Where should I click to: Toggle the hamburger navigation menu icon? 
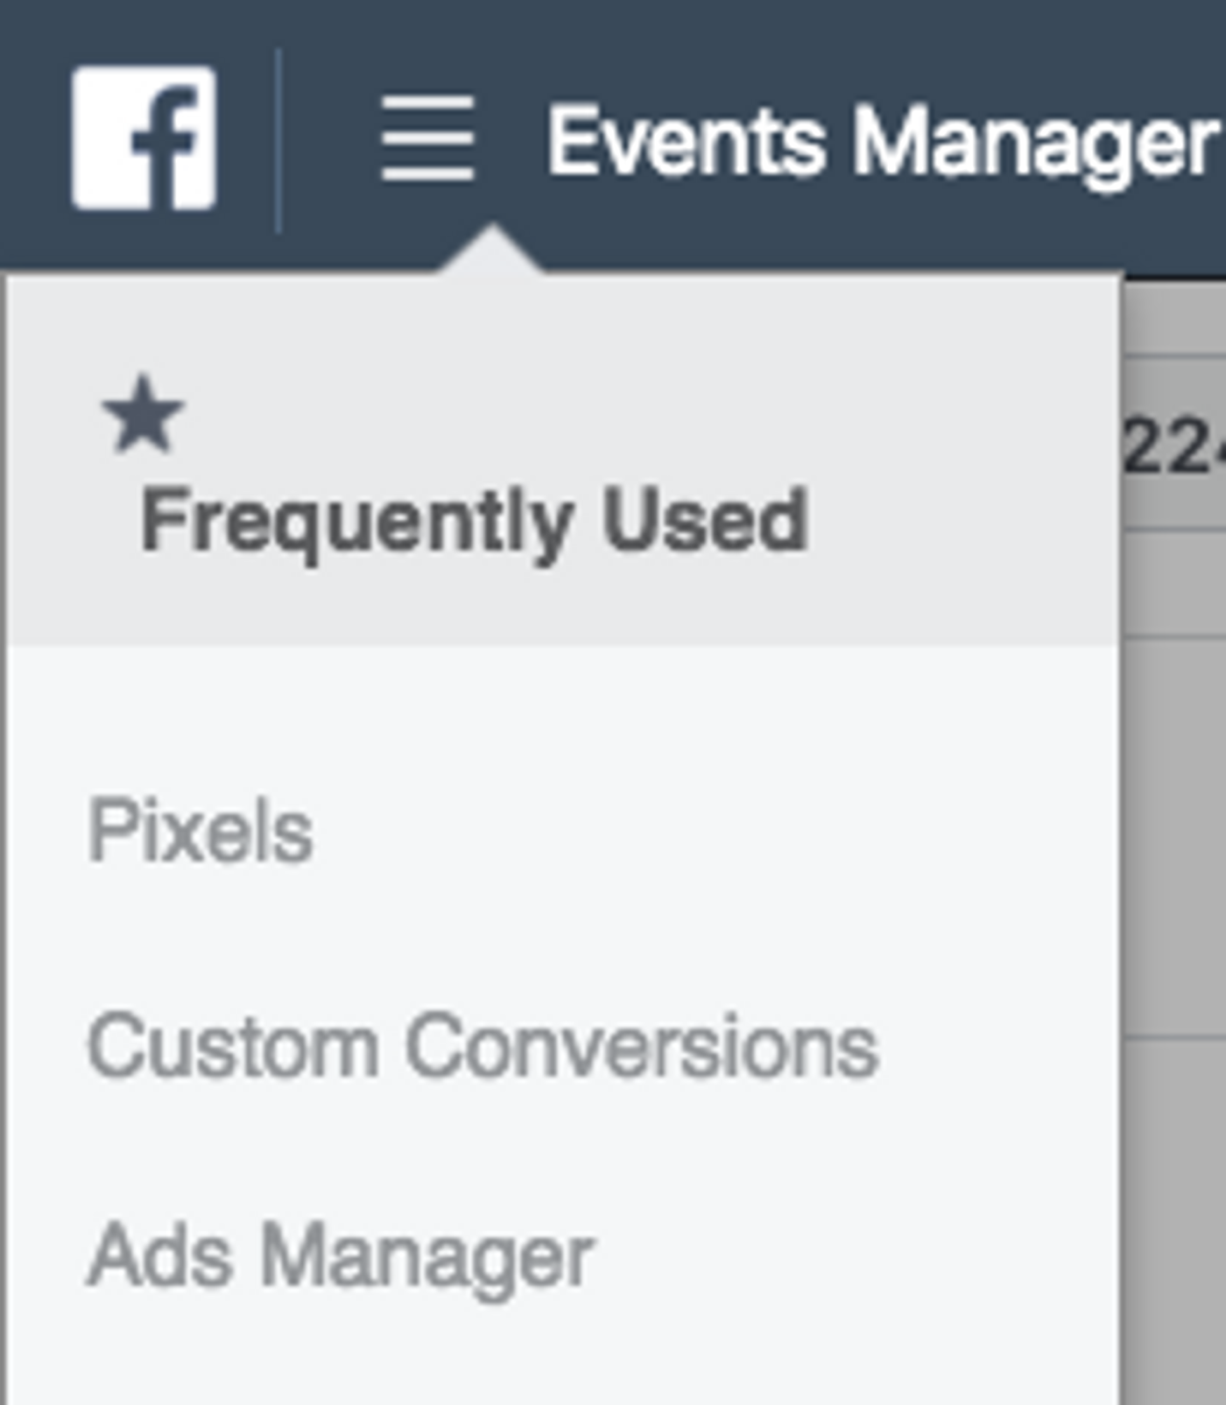tap(427, 139)
